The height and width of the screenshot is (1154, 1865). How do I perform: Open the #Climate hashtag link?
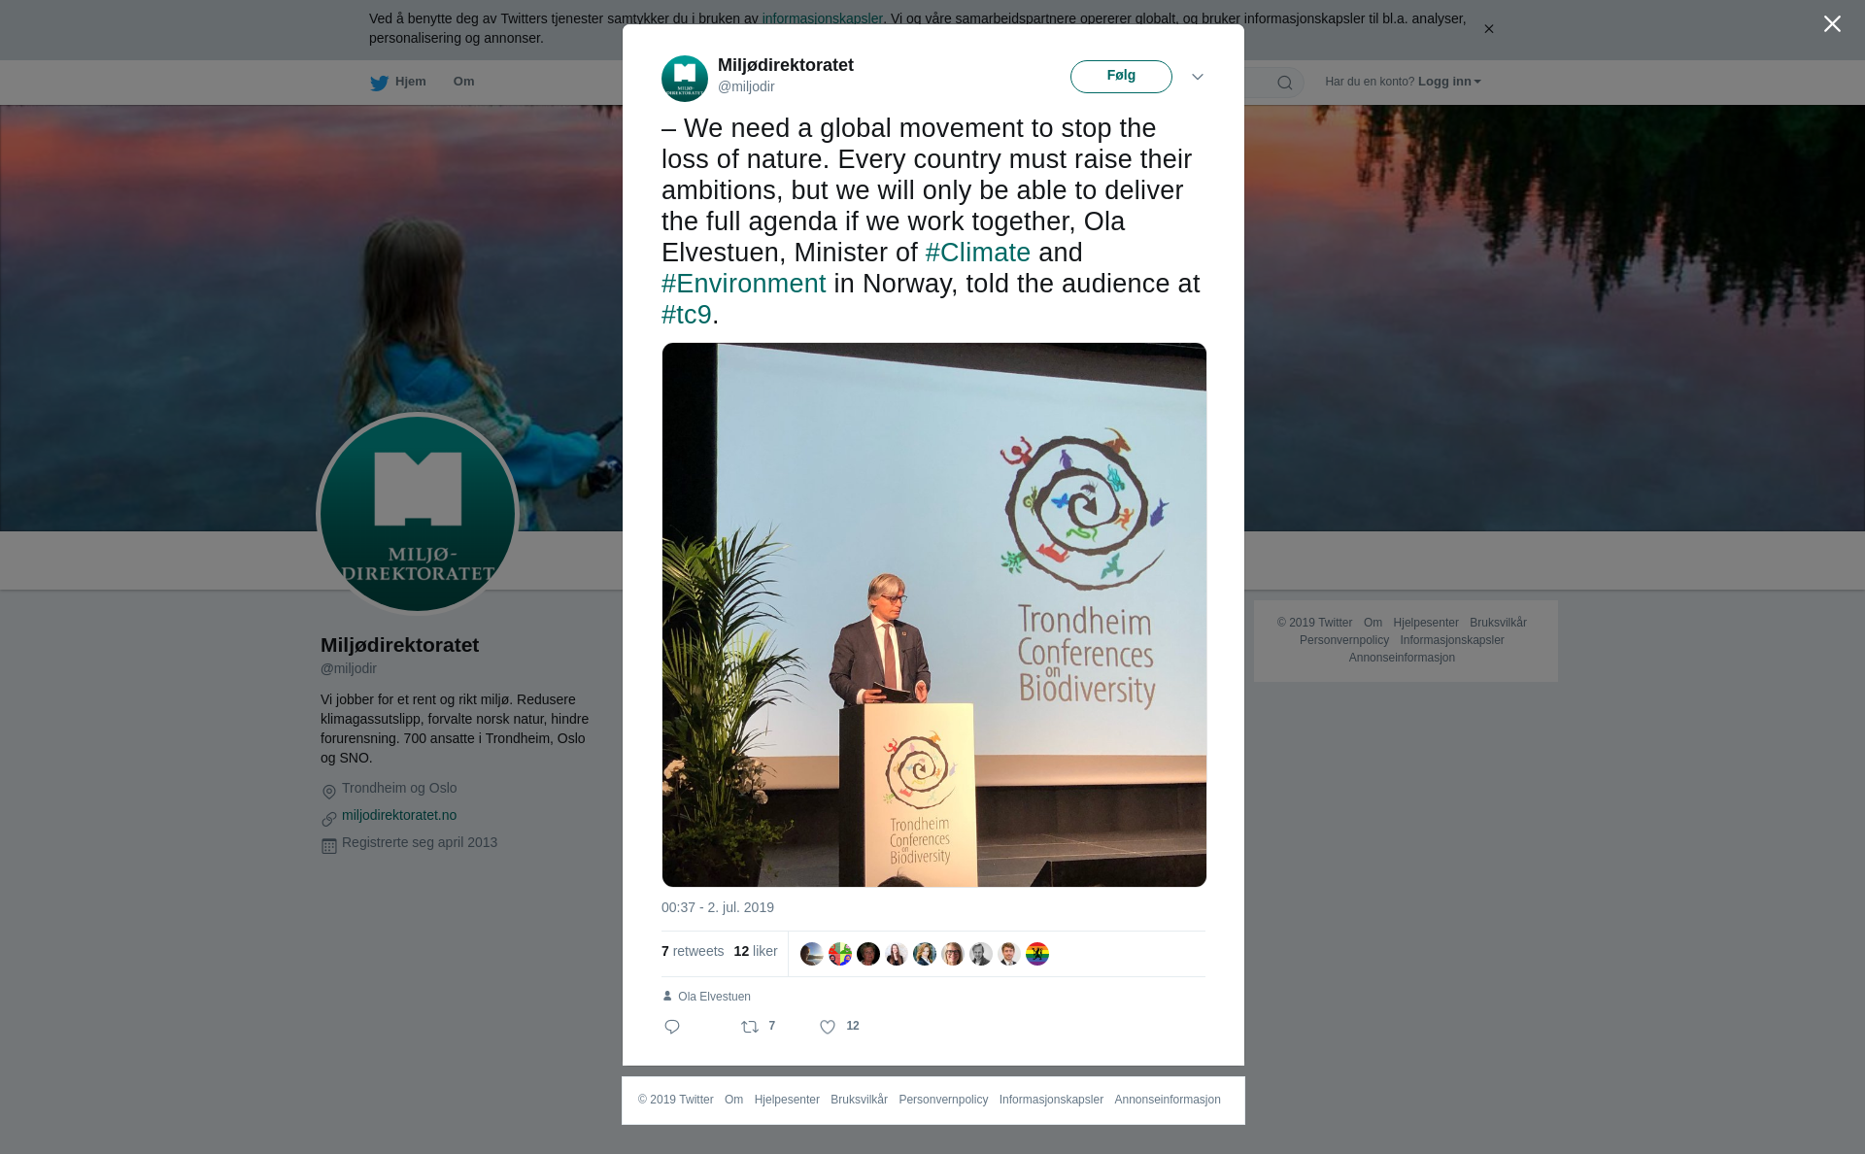(977, 253)
